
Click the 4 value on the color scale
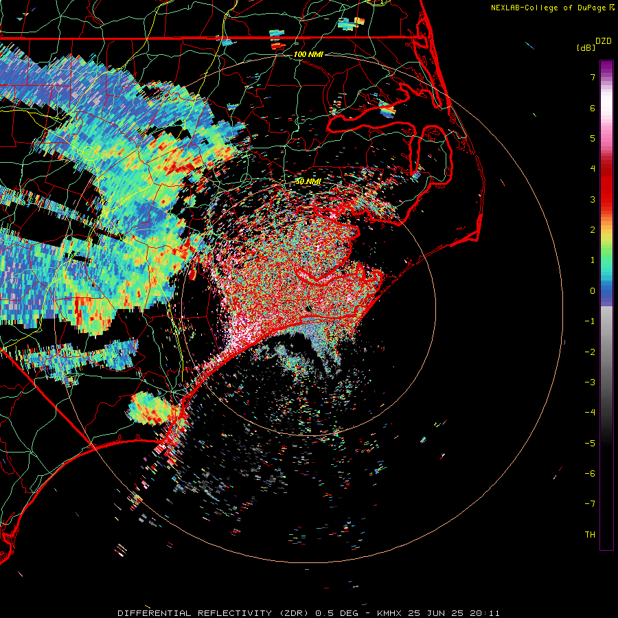593,169
